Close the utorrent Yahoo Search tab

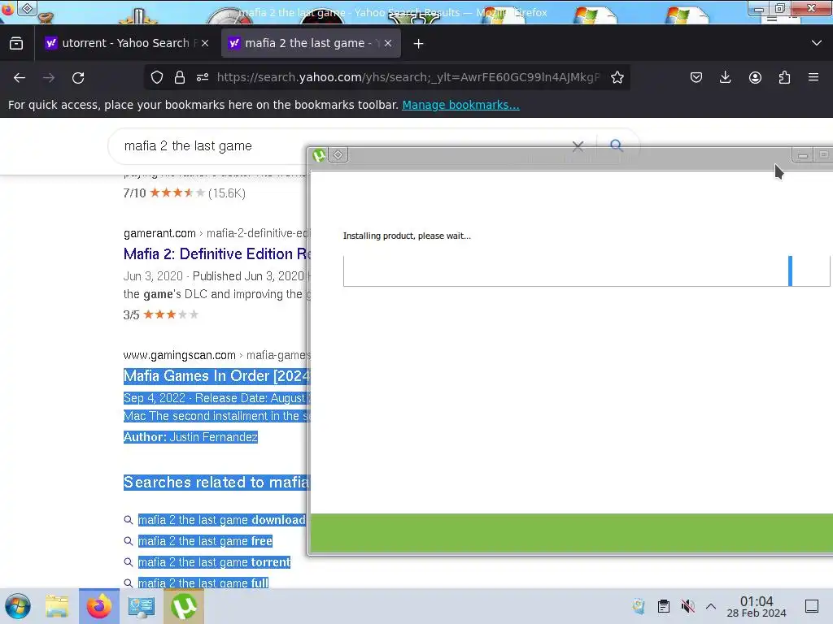tap(205, 44)
